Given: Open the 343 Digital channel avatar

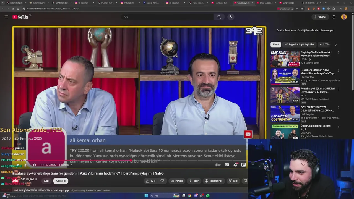Looking at the screenshot, I should point(15,180).
